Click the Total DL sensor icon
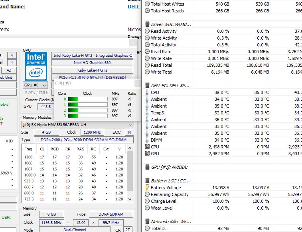This screenshot has height=232, width=302. click(x=147, y=228)
